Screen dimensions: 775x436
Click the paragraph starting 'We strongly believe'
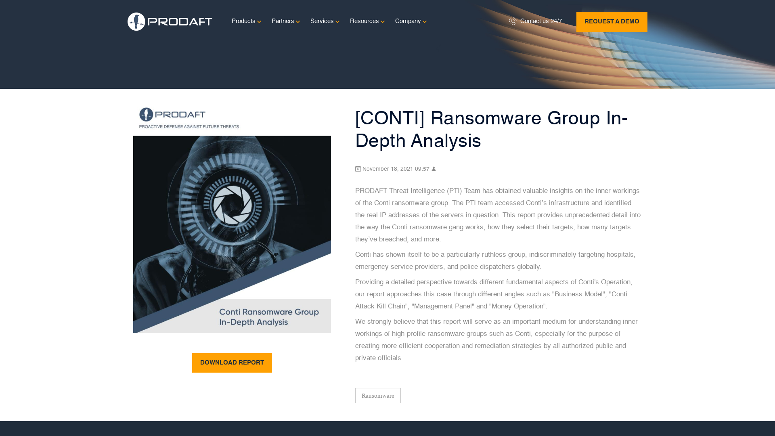tap(496, 340)
